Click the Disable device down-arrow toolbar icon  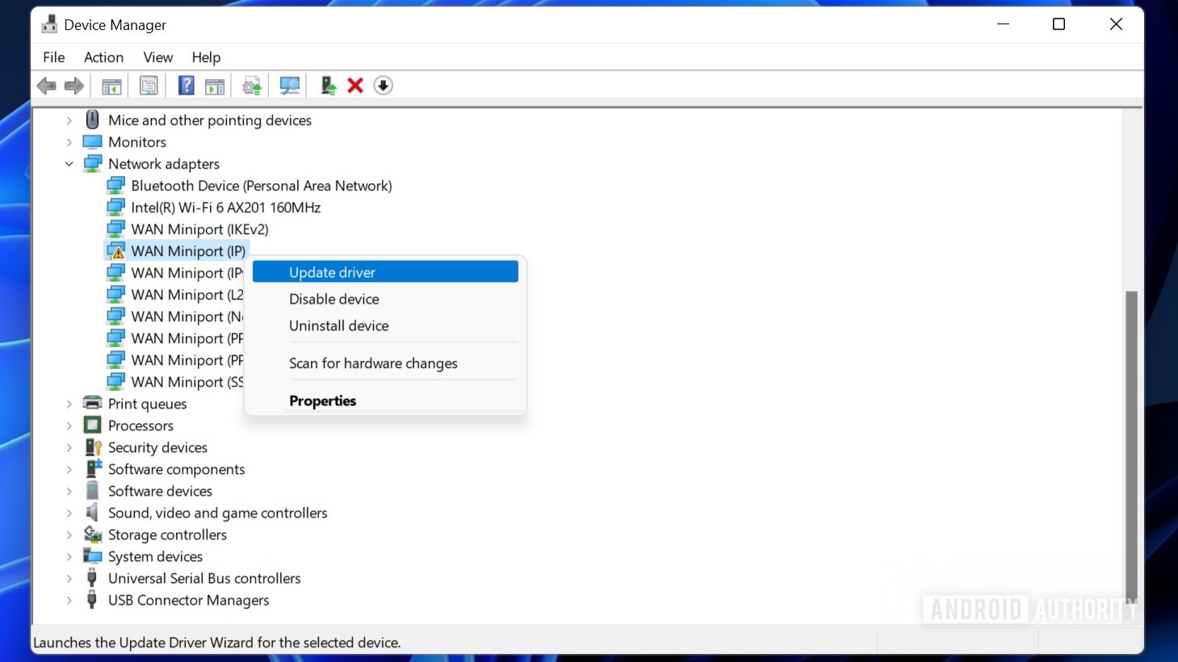pyautogui.click(x=383, y=85)
